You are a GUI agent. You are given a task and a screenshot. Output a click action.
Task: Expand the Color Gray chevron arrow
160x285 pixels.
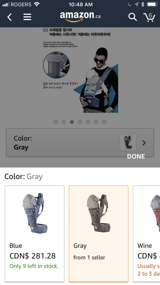click(144, 143)
